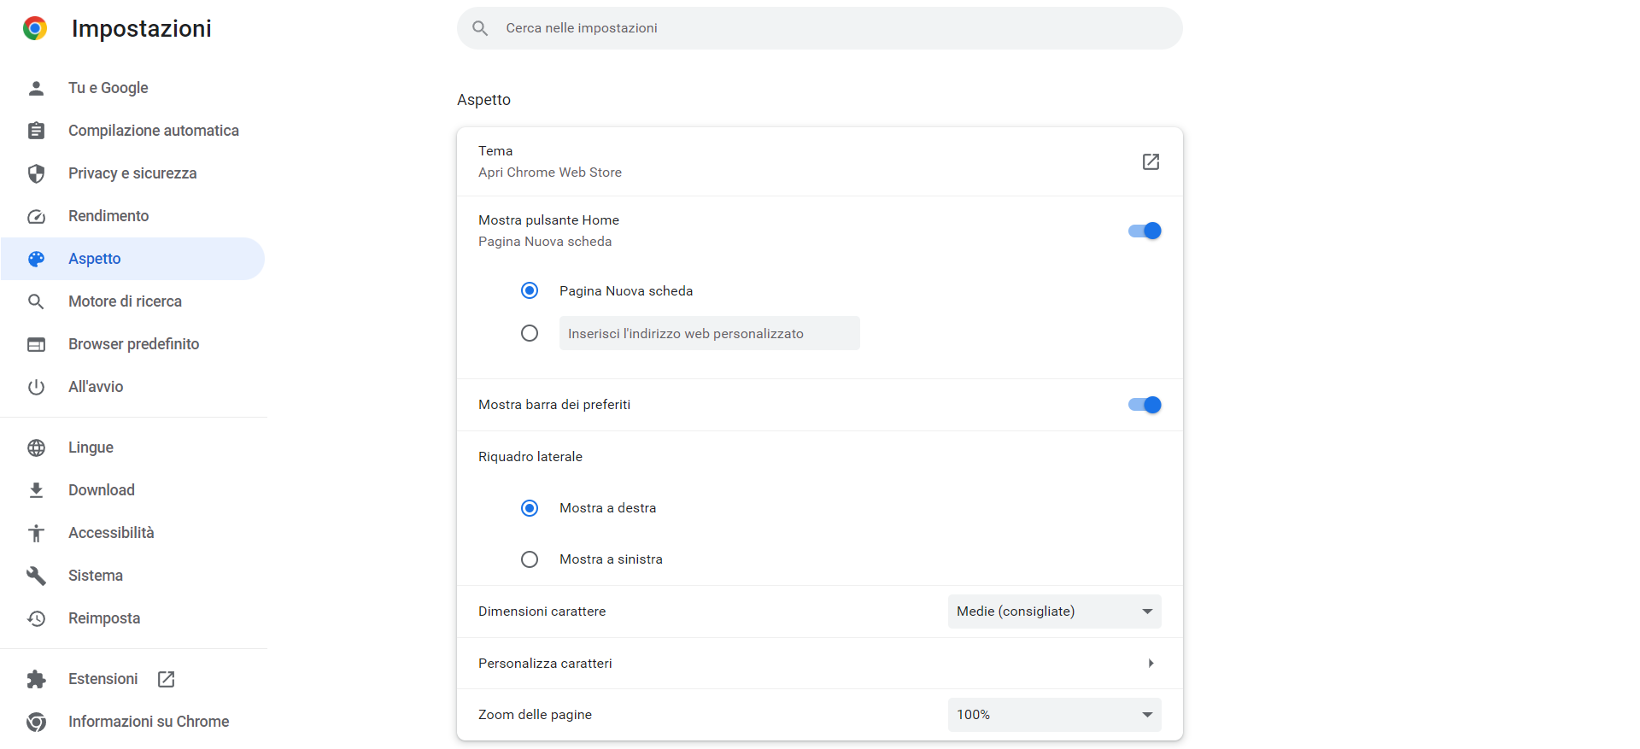Click the Cerca nelle impostazioni search field
The width and height of the screenshot is (1640, 749).
(820, 28)
